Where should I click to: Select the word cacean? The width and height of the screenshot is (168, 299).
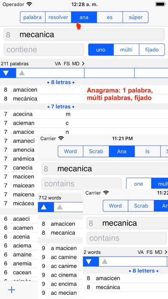22,272
